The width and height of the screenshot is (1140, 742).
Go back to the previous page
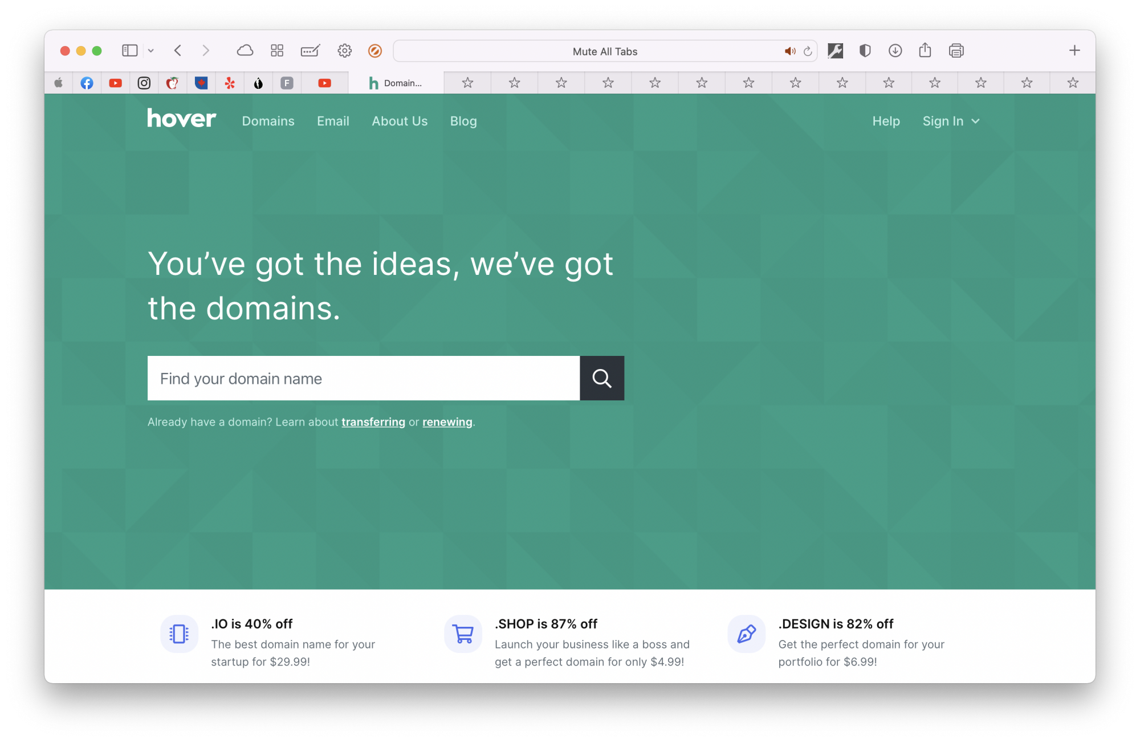[178, 51]
